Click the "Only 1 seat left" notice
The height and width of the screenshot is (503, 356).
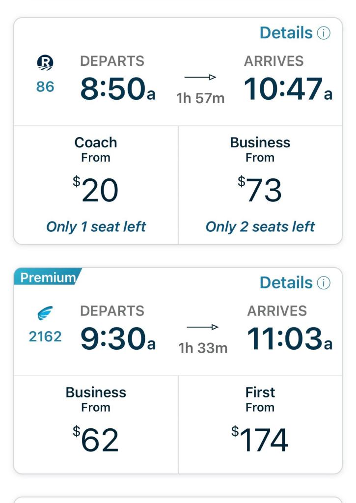point(96,226)
